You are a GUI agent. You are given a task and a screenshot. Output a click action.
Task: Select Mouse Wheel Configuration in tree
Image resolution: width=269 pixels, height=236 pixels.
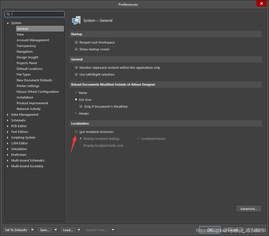coord(38,92)
